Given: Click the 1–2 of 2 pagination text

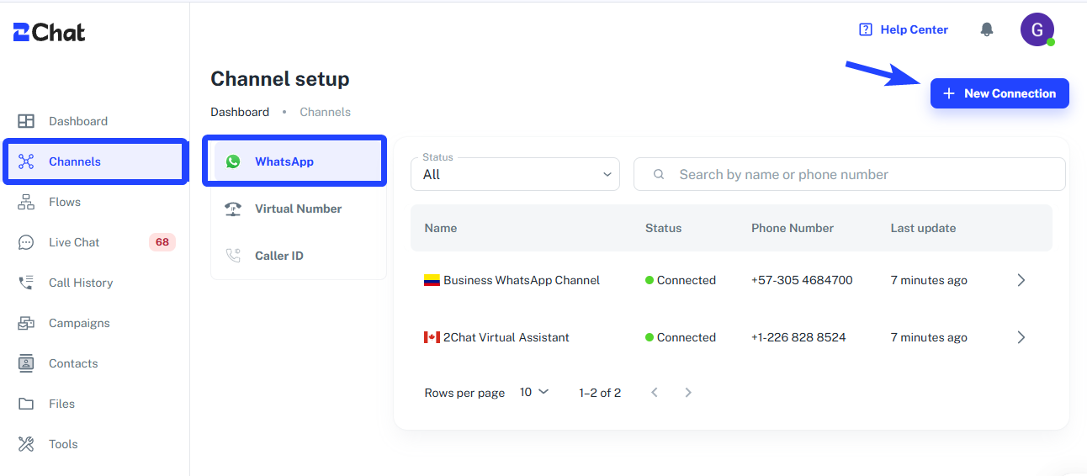Looking at the screenshot, I should tap(600, 393).
